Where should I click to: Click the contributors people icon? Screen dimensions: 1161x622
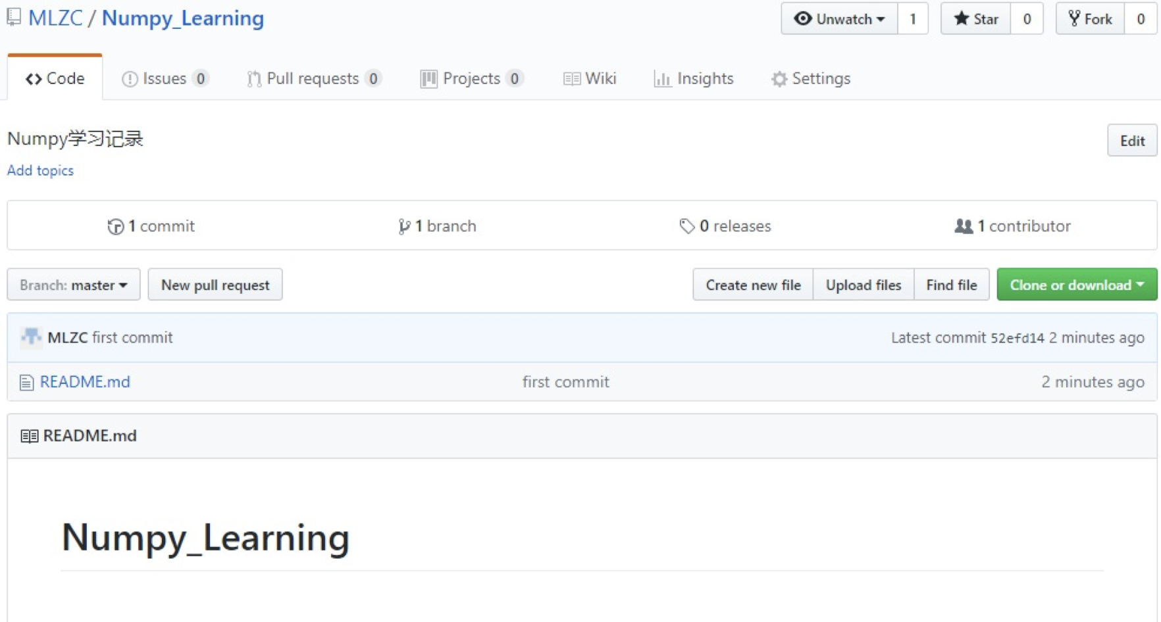click(964, 226)
